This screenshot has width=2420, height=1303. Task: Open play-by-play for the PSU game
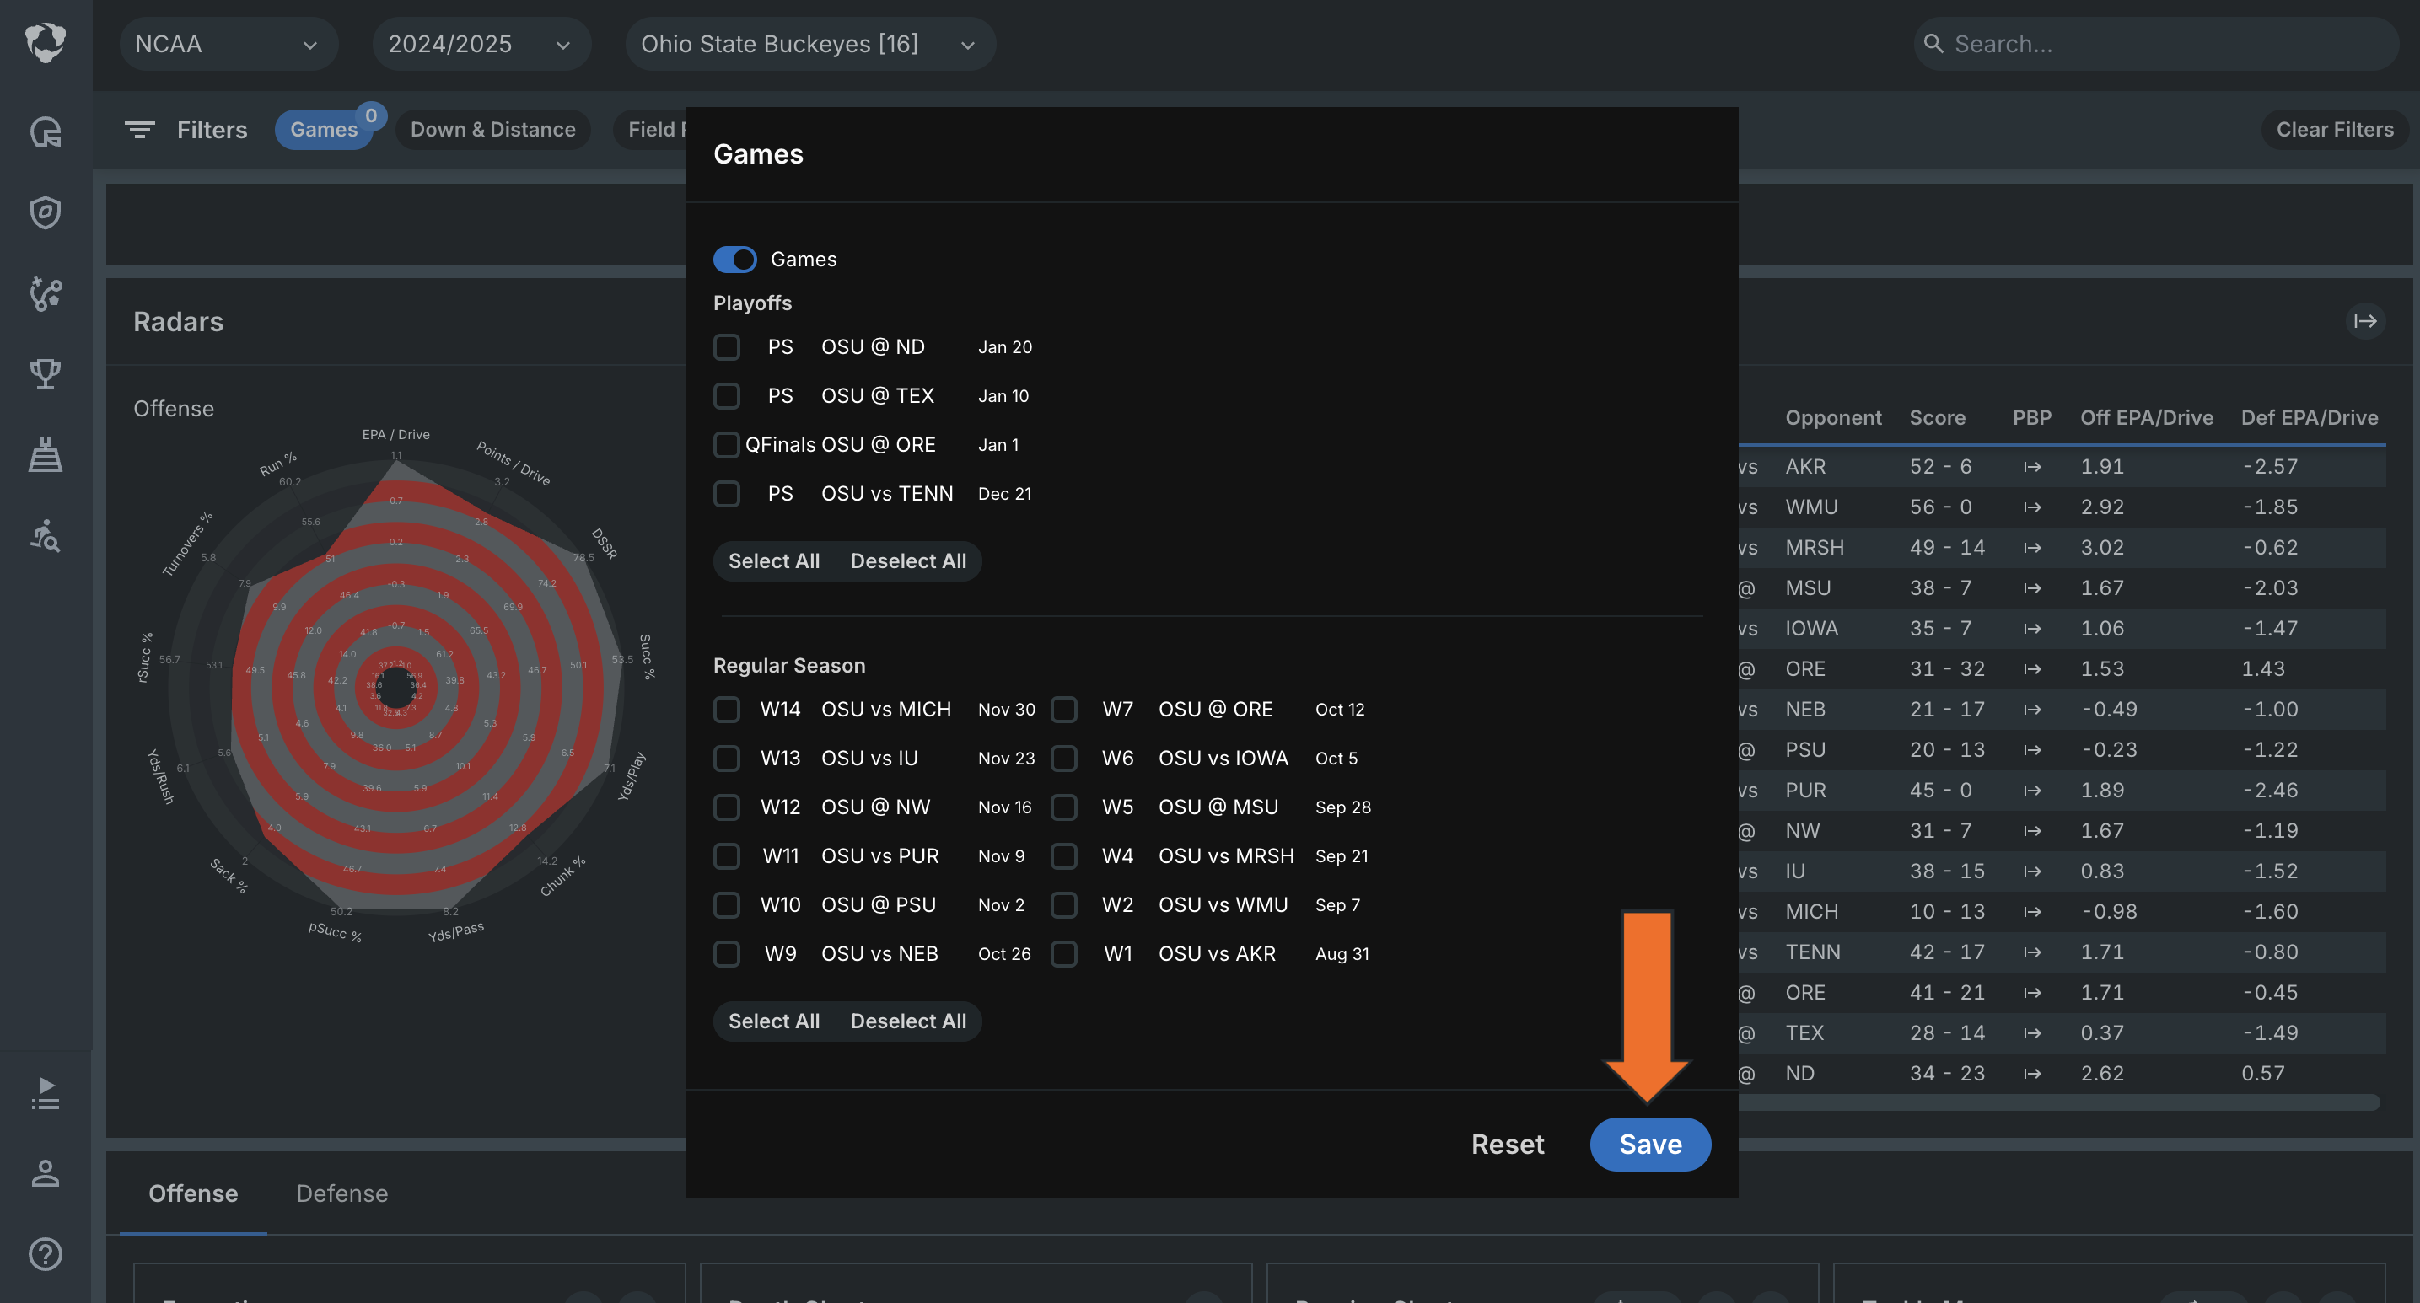[x=2032, y=750]
